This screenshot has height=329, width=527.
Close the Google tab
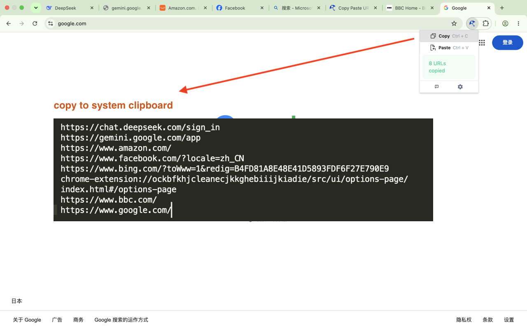tap(489, 8)
